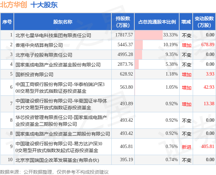Click shareholder 国家集成电路产业投资基金股份有限公司
Screen dimensions: 216x175
click(58, 65)
